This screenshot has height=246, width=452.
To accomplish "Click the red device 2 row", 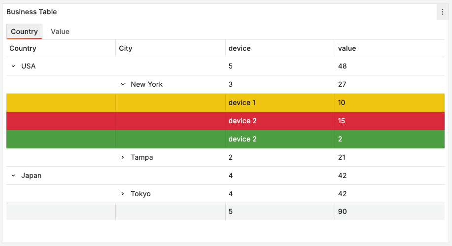I will pos(242,121).
